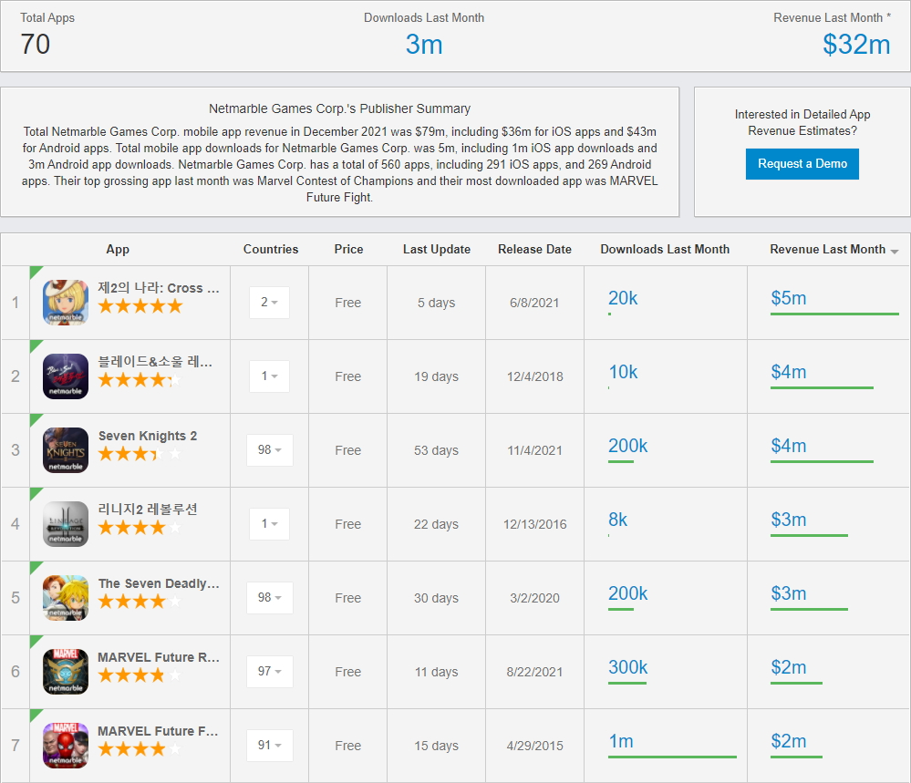Image resolution: width=911 pixels, height=783 pixels.
Task: Open the 블레이드&소울 레... title link
Action: (x=155, y=361)
